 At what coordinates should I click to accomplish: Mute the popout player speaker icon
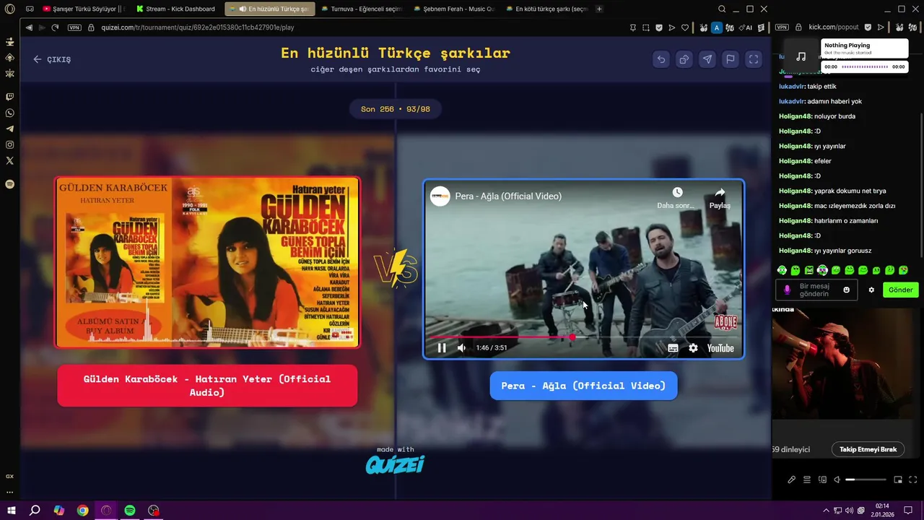(837, 480)
